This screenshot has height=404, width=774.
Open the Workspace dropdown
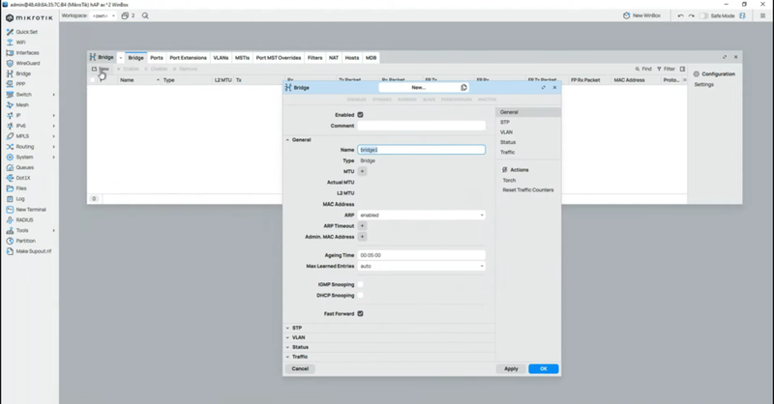click(104, 15)
